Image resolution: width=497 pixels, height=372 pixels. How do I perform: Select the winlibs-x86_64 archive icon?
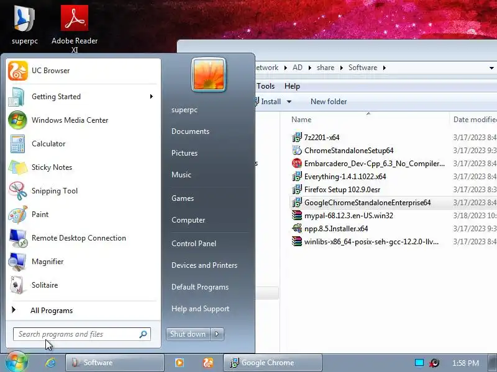(x=297, y=242)
